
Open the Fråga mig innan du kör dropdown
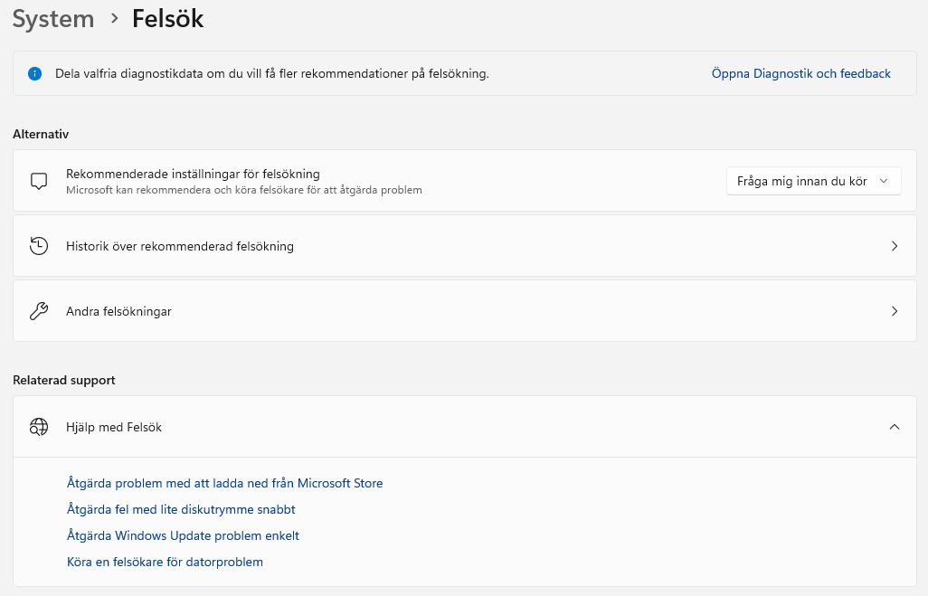tap(814, 181)
